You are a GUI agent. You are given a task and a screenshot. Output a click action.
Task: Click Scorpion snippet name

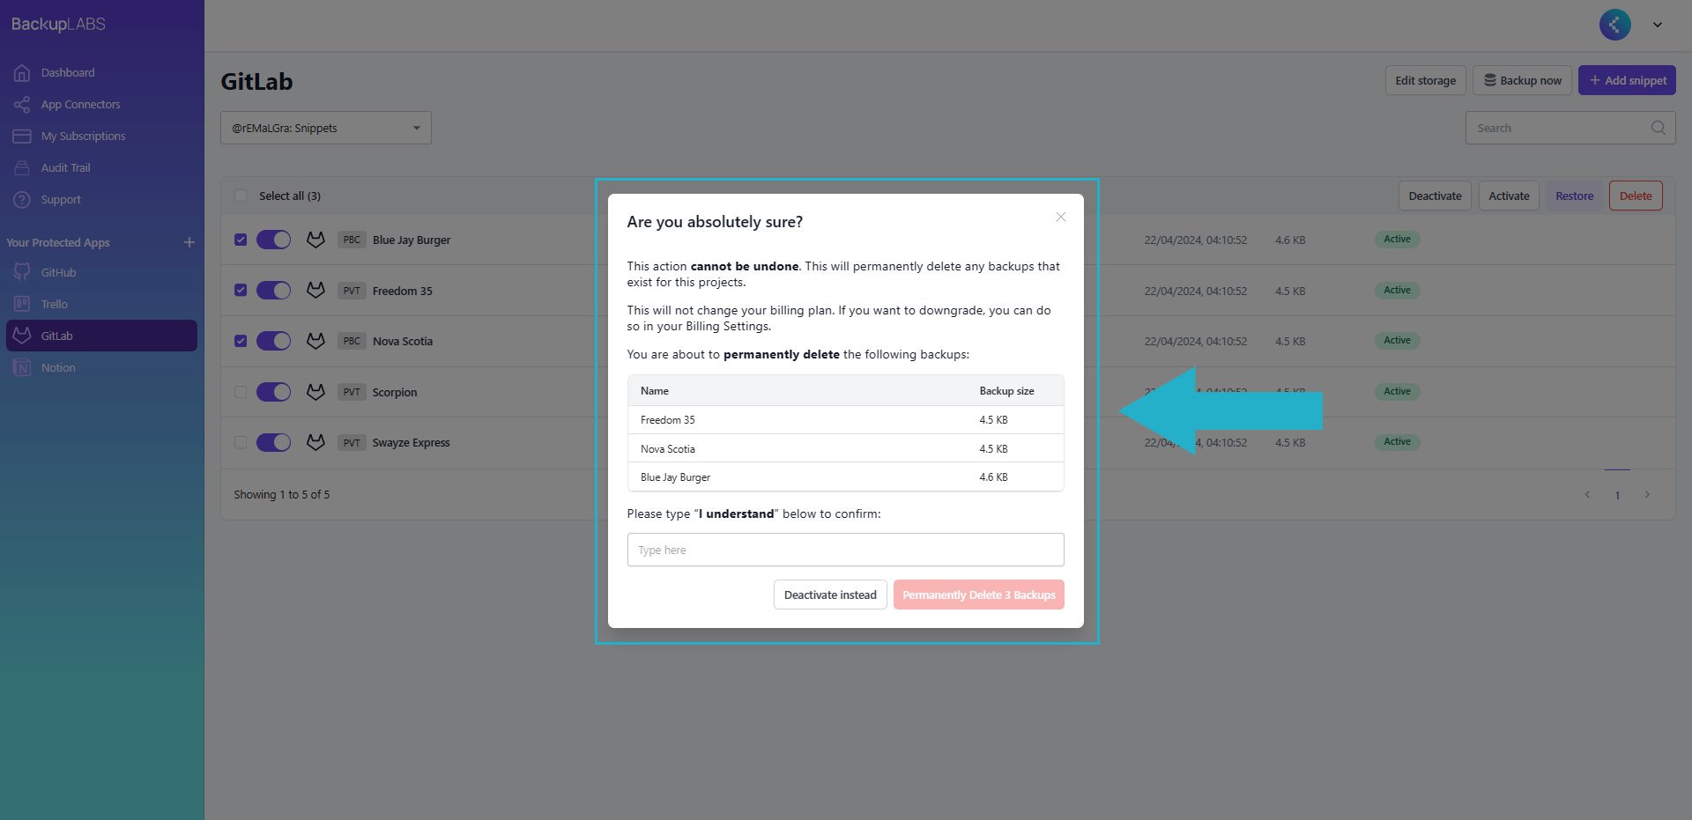[395, 393]
